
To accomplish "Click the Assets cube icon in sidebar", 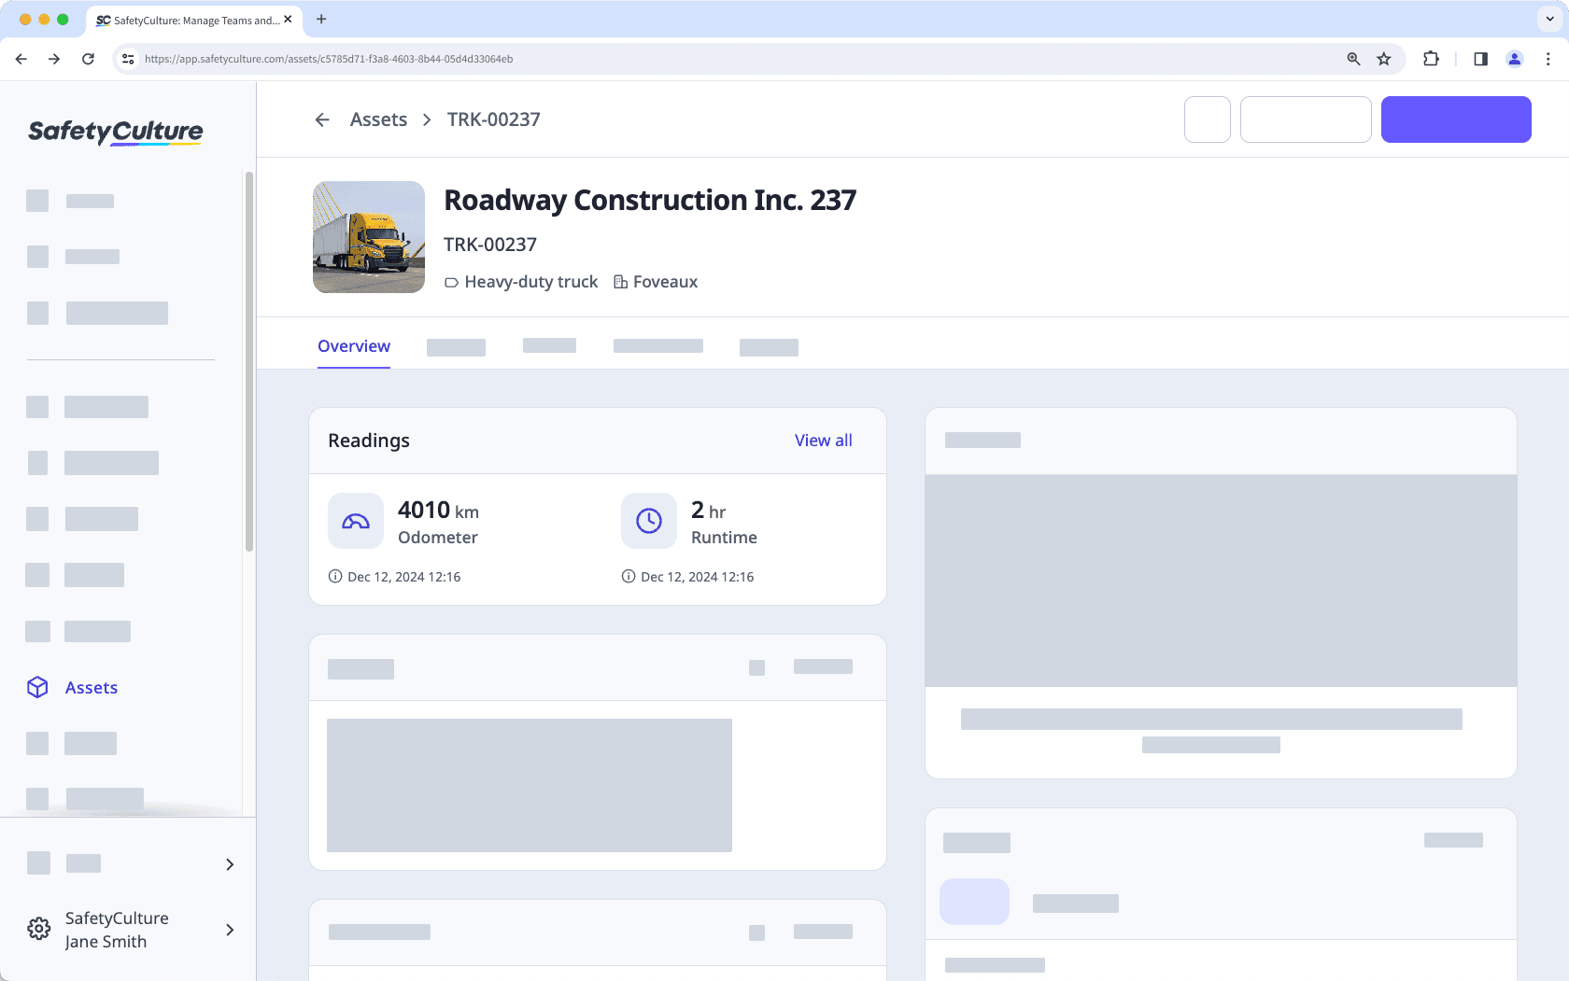I will click(x=37, y=688).
